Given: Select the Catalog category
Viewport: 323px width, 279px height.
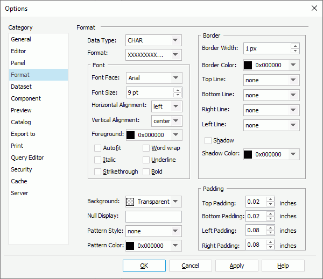Looking at the screenshot, I should [38, 122].
